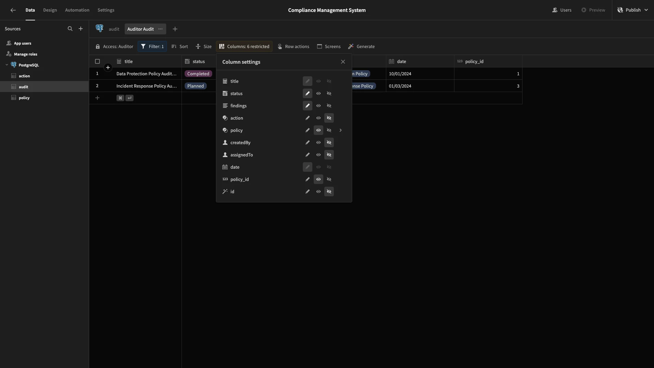Click the date cell 01/03/2024
This screenshot has height=368, width=654.
coord(420,86)
